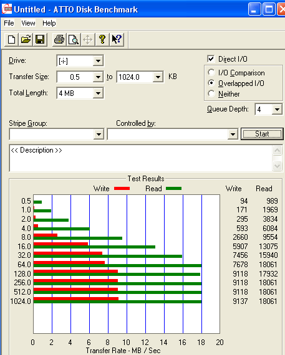
Task: Save results with the floppy disk icon
Action: point(40,40)
